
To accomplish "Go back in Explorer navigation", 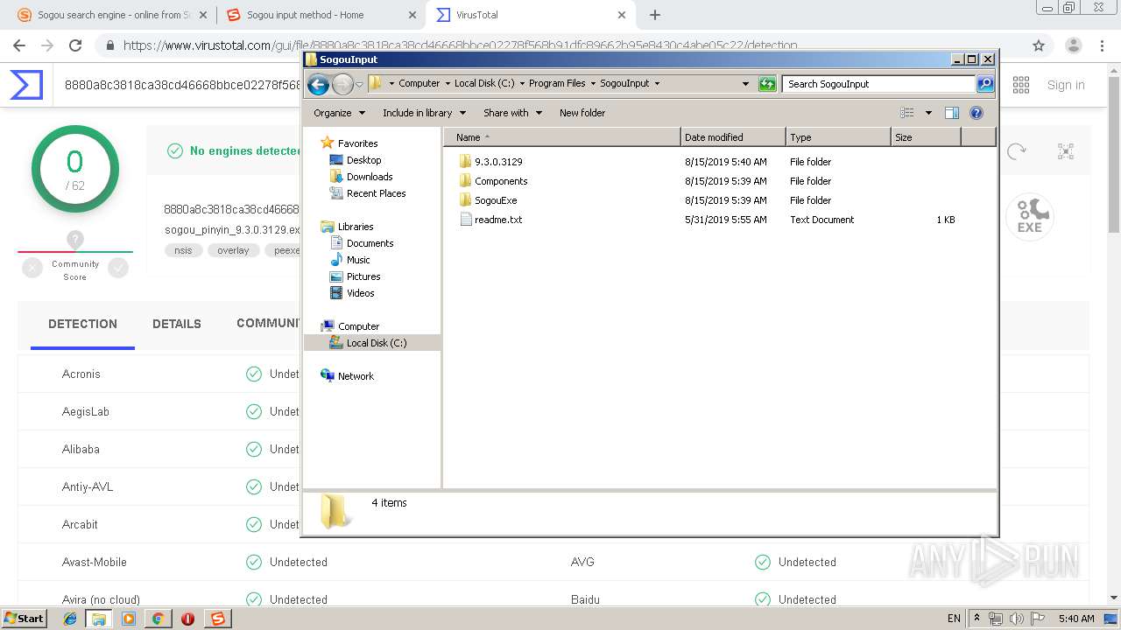I will (318, 84).
